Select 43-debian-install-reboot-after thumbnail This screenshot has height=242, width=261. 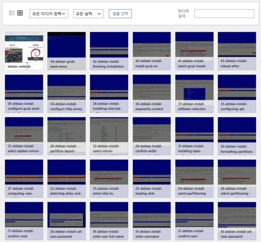tap(237, 51)
